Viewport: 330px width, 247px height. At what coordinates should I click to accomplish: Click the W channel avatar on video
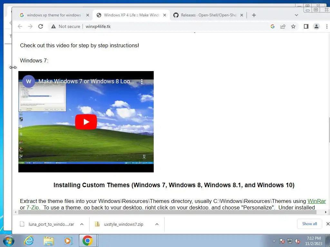pyautogui.click(x=29, y=81)
